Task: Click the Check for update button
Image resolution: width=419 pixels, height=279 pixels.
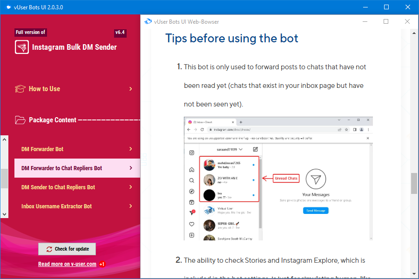Action: pos(67,249)
